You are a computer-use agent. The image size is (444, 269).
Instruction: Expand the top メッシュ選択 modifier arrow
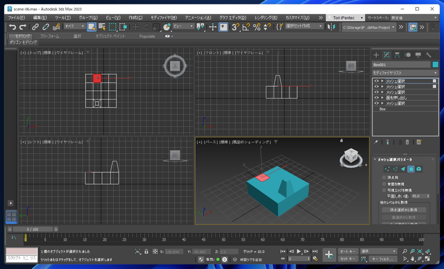[382, 81]
